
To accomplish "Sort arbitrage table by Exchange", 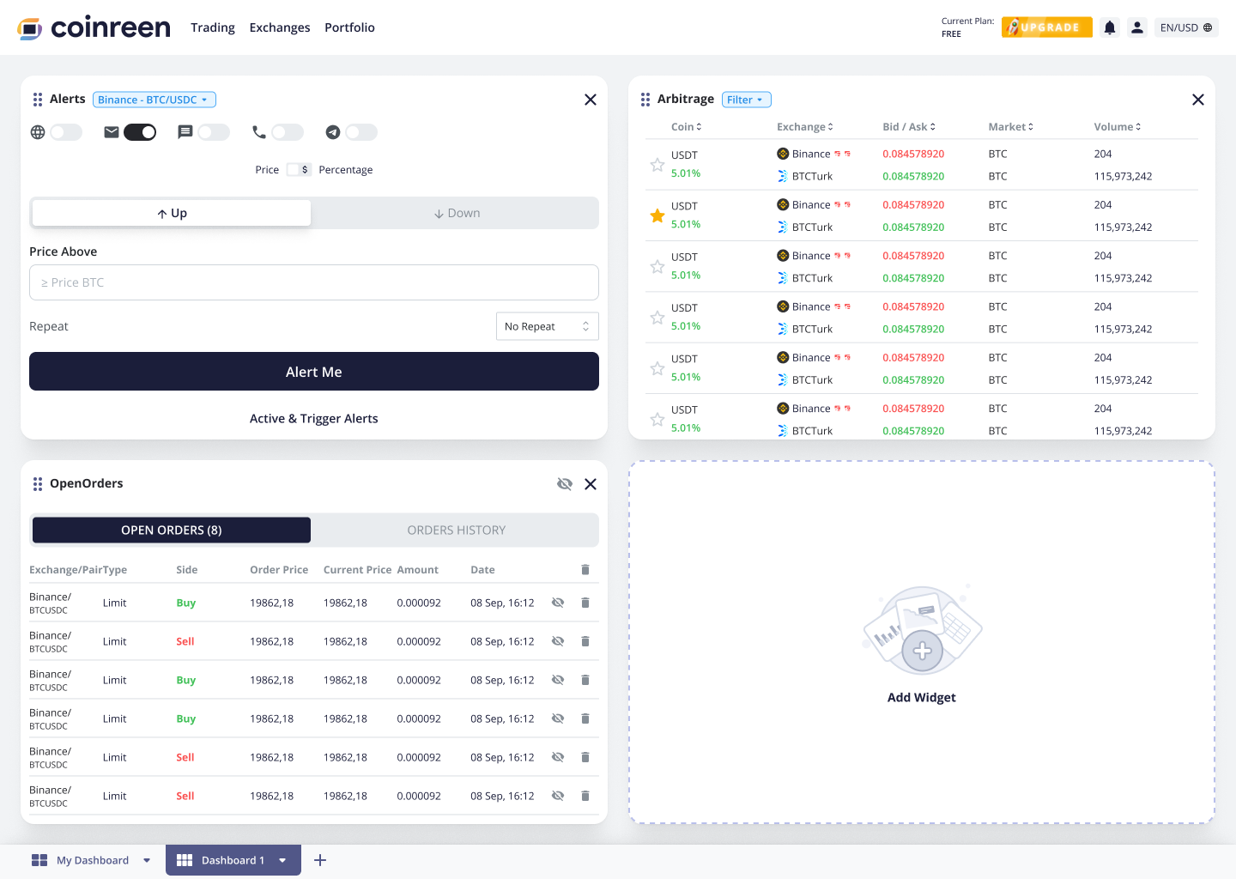I will tap(805, 127).
